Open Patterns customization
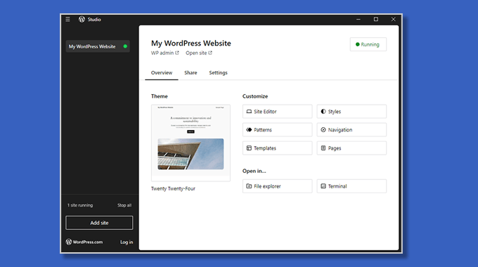This screenshot has height=267, width=478. click(x=277, y=130)
